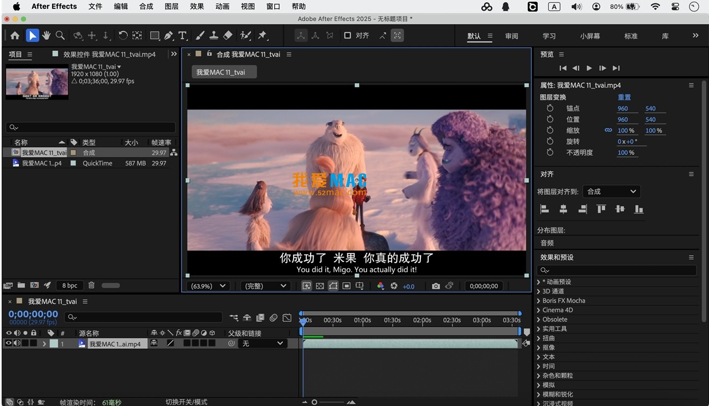Mute audio of 我爱MAC 1...ai.mp4 layer

pos(17,343)
